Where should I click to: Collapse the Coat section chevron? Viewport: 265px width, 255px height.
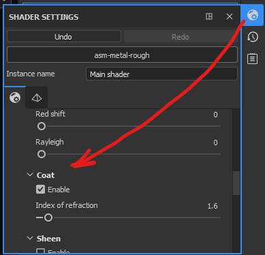coord(30,175)
